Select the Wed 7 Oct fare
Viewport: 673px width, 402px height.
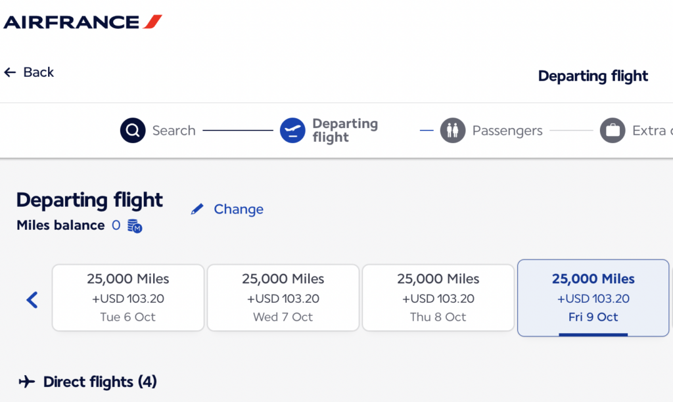pos(283,298)
